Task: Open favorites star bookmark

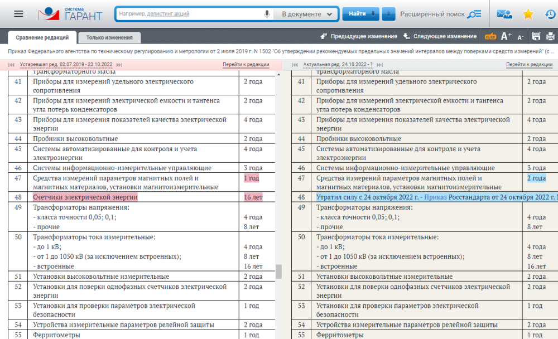Action: pyautogui.click(x=528, y=14)
